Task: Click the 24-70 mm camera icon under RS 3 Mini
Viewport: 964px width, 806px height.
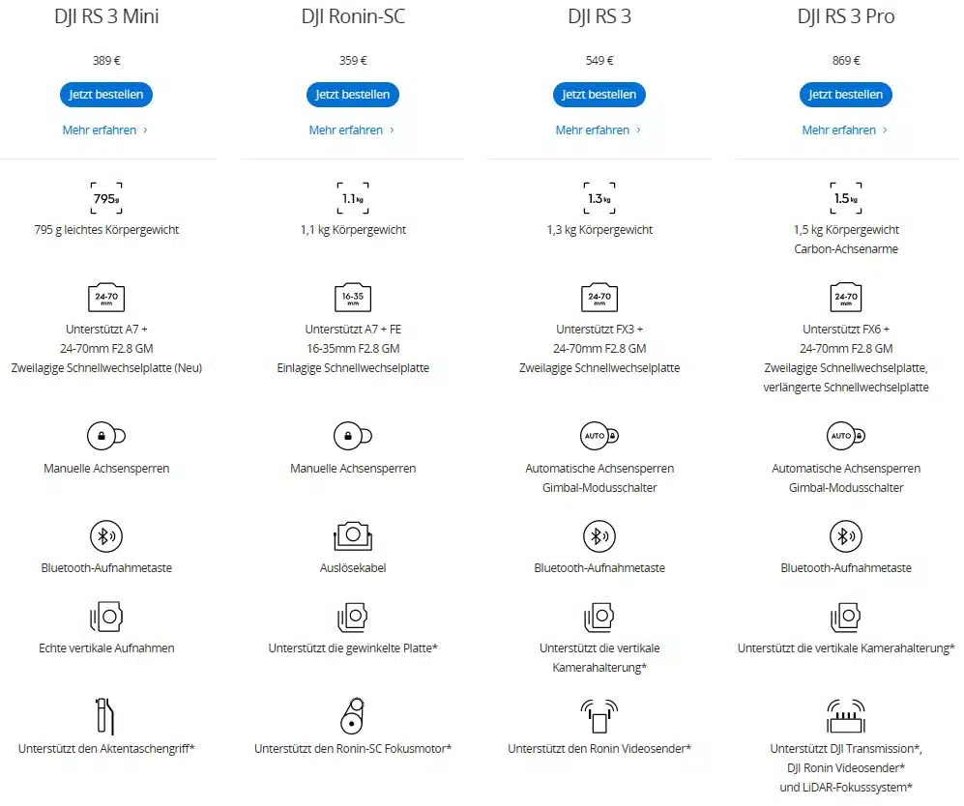Action: pos(106,298)
